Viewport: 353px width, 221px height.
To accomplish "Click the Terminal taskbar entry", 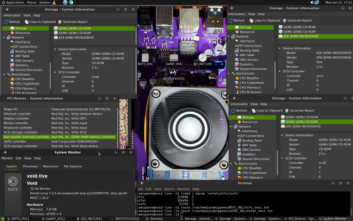I will point(154,219).
